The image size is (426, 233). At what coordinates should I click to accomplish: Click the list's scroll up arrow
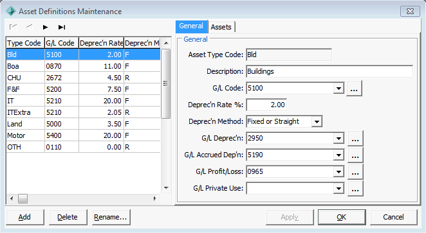(x=166, y=43)
